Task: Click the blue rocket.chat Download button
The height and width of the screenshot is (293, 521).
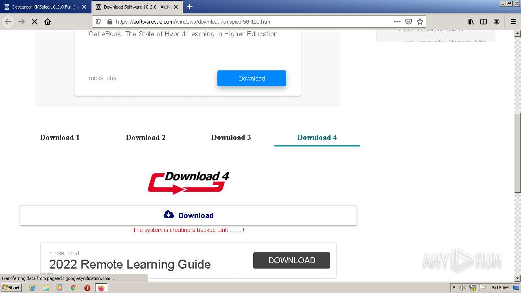Action: click(252, 79)
